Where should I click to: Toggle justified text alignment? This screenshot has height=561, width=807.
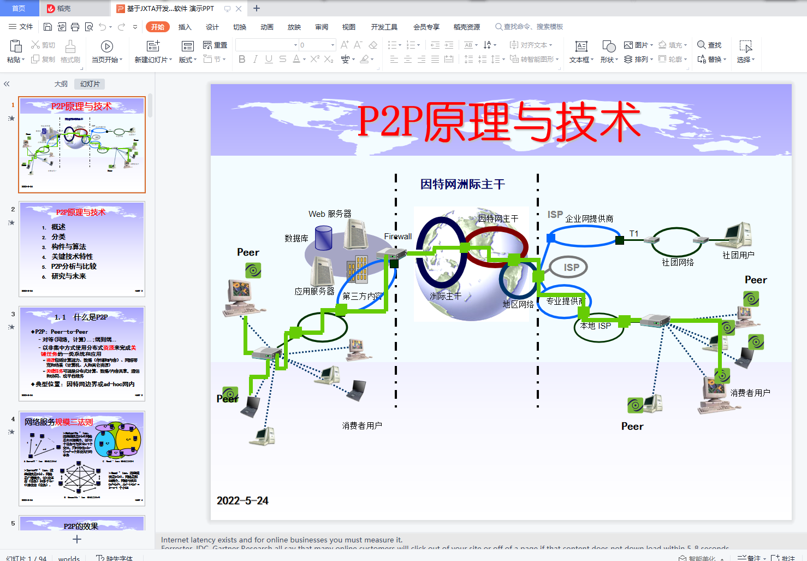[x=435, y=59]
